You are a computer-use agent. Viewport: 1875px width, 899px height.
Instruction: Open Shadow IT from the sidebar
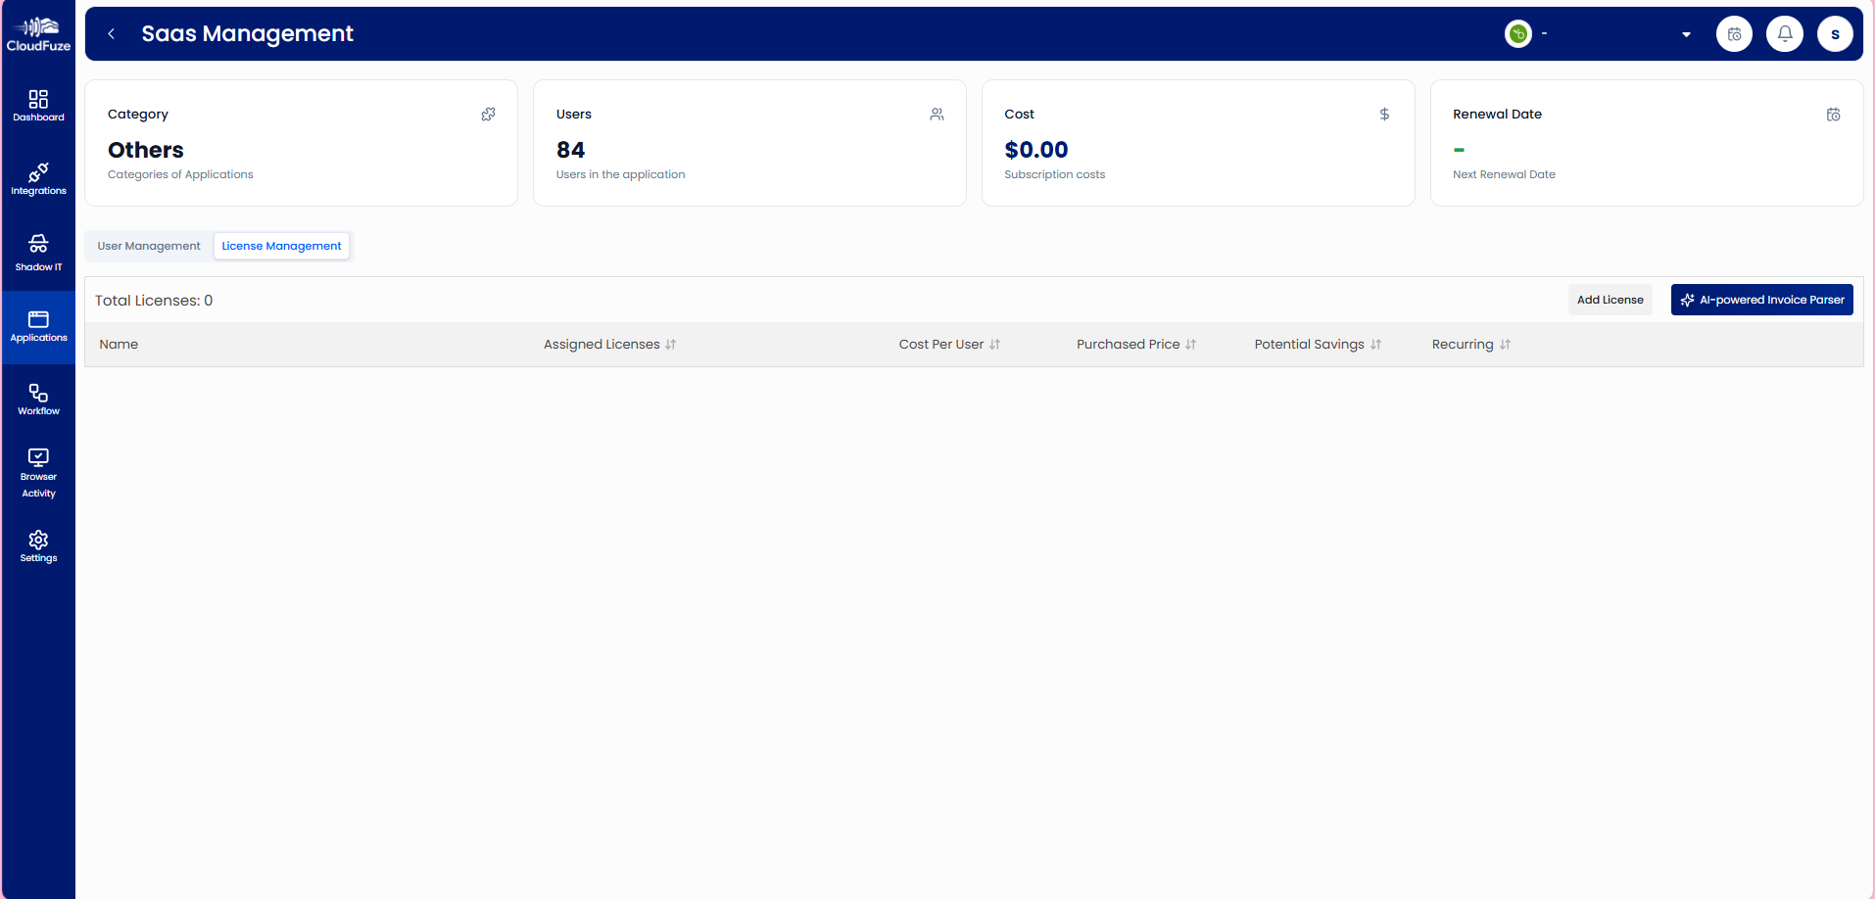coord(38,252)
